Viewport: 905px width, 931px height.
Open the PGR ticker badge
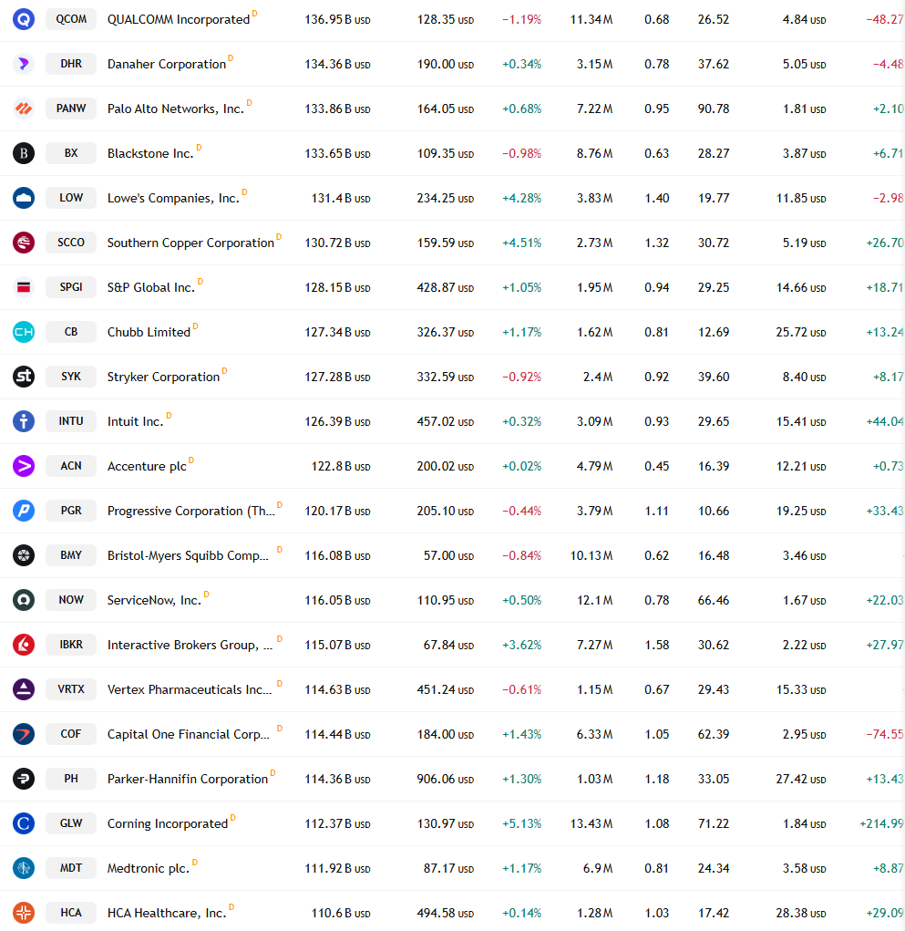[71, 511]
